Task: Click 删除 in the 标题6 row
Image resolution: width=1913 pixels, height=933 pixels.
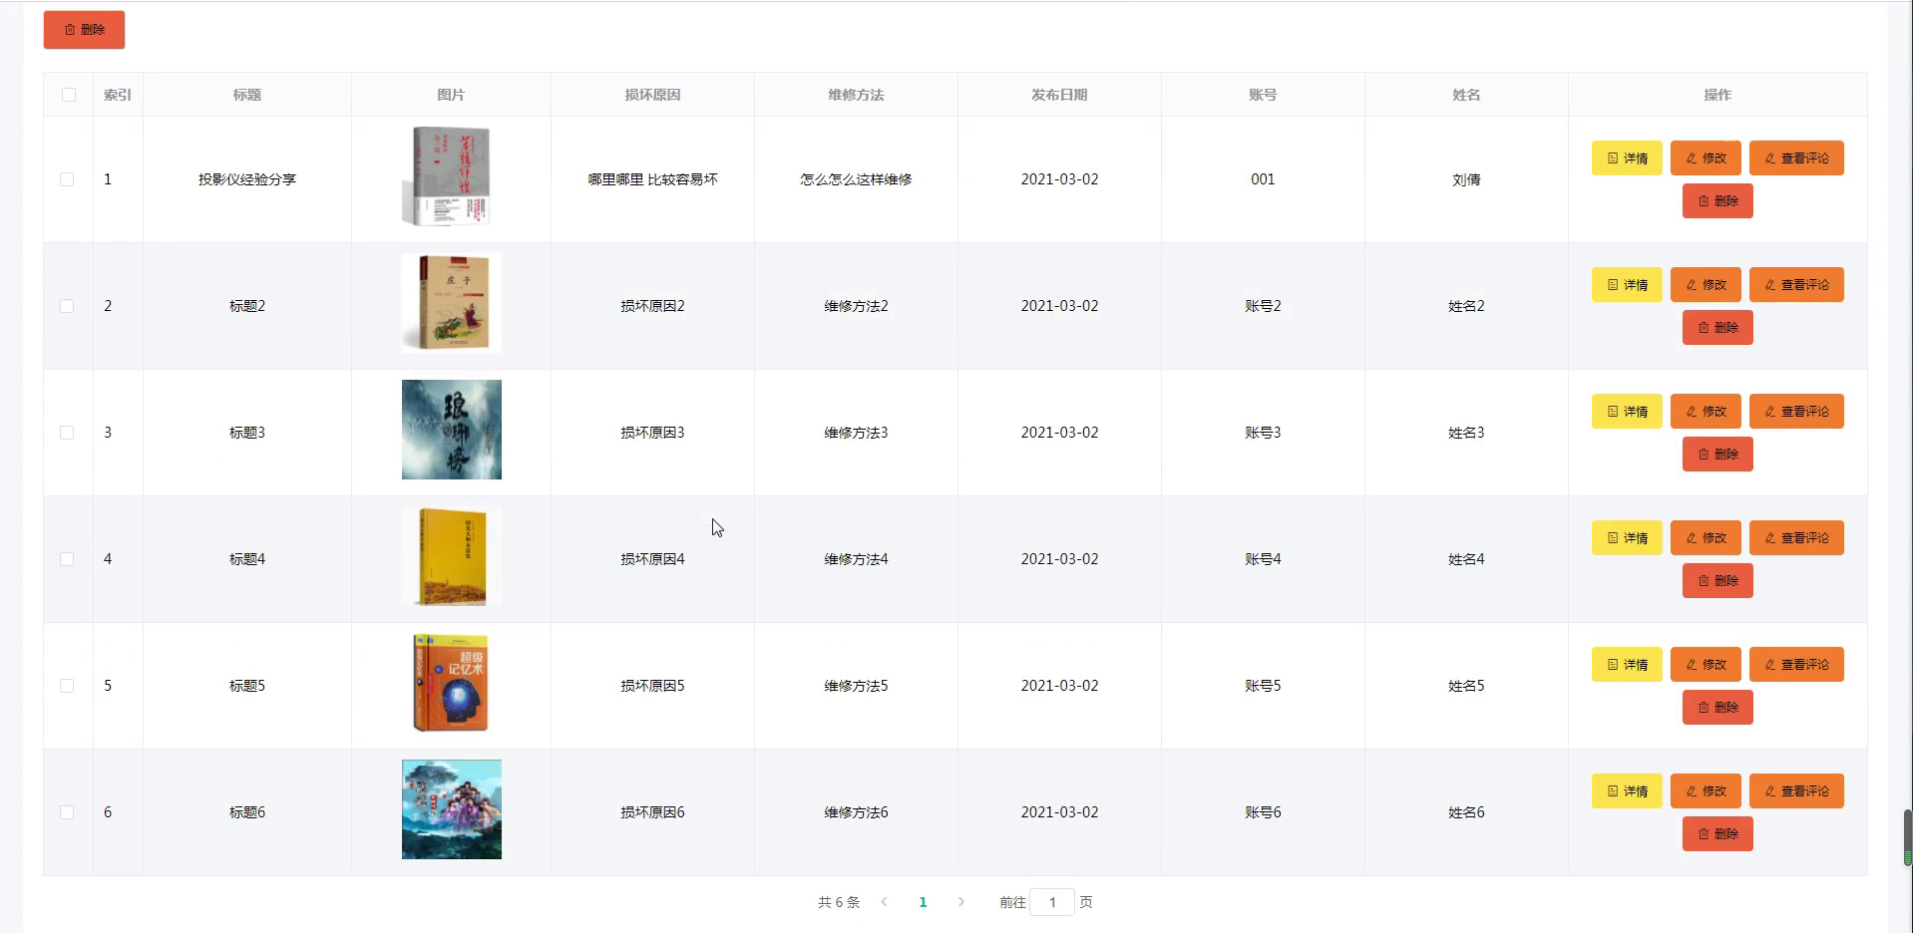Action: click(x=1718, y=834)
